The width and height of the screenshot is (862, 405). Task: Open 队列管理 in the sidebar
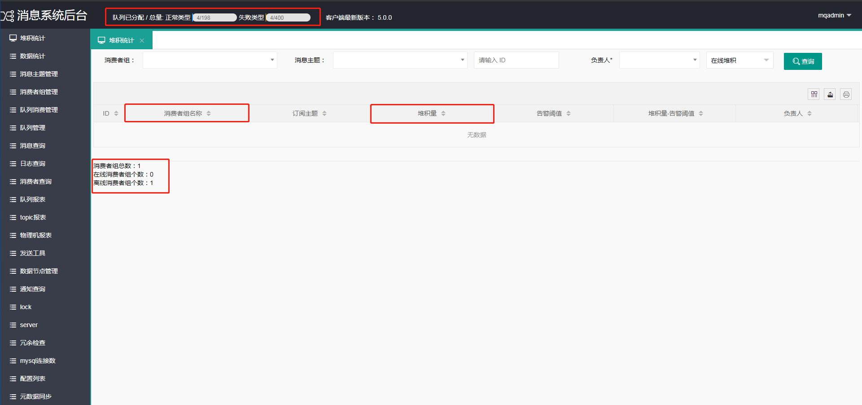[45, 128]
